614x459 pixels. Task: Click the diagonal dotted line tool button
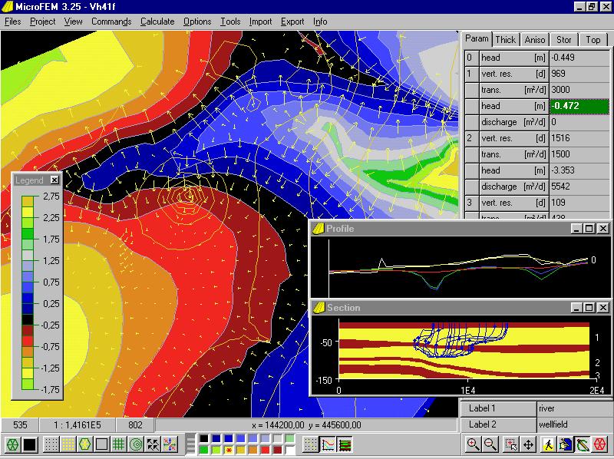310,444
